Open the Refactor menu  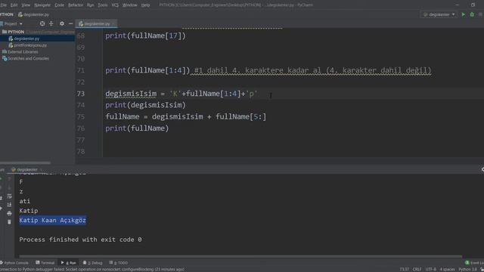[76, 5]
